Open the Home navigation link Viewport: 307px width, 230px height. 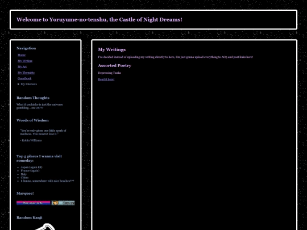click(22, 55)
